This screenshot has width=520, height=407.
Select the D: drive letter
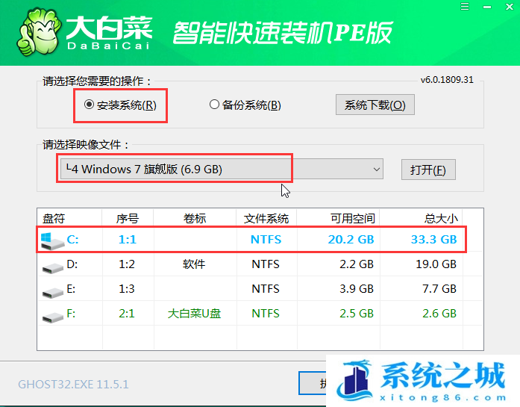72,264
